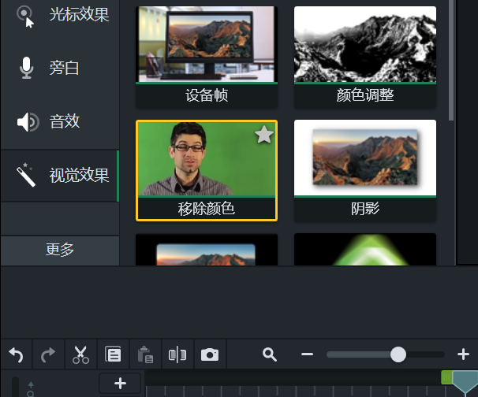The width and height of the screenshot is (478, 397).
Task: Click the split clip icon
Action: point(177,355)
